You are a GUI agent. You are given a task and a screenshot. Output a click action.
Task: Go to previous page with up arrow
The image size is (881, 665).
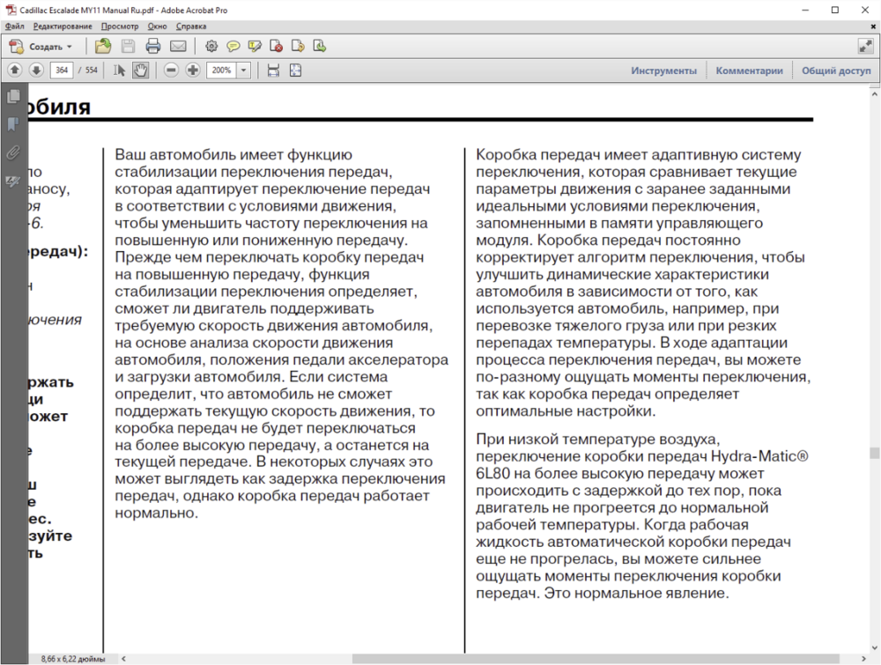point(15,70)
